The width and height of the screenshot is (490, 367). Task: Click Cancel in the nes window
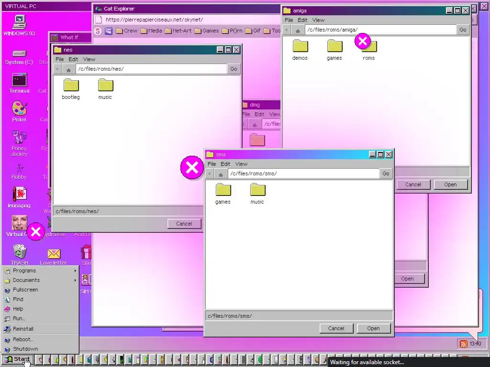[x=184, y=224]
